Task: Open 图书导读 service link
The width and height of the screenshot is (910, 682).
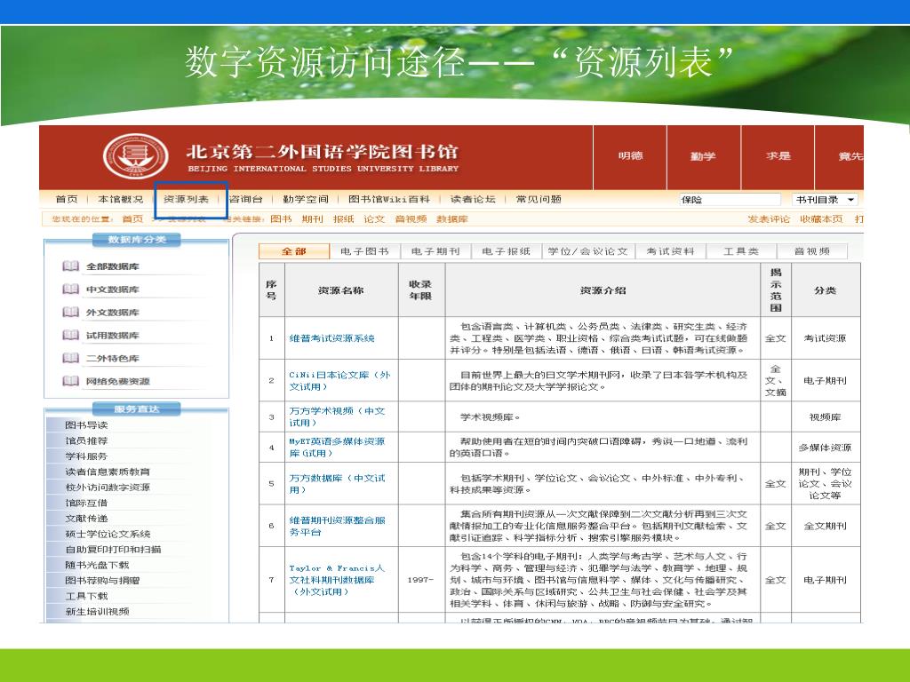Action: 86,424
